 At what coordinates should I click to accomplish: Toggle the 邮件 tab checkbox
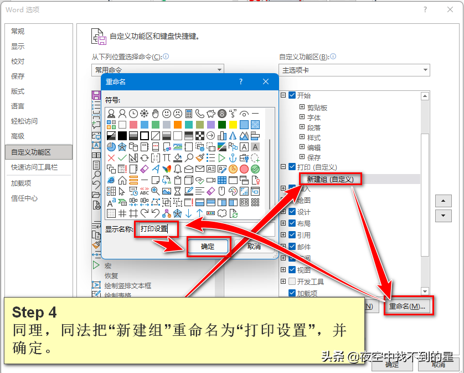(292, 247)
